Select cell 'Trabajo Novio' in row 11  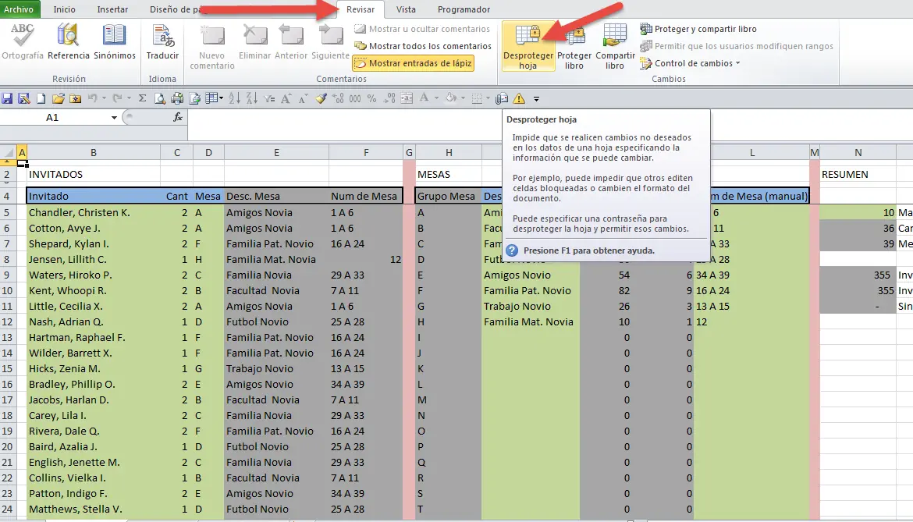[x=531, y=306]
